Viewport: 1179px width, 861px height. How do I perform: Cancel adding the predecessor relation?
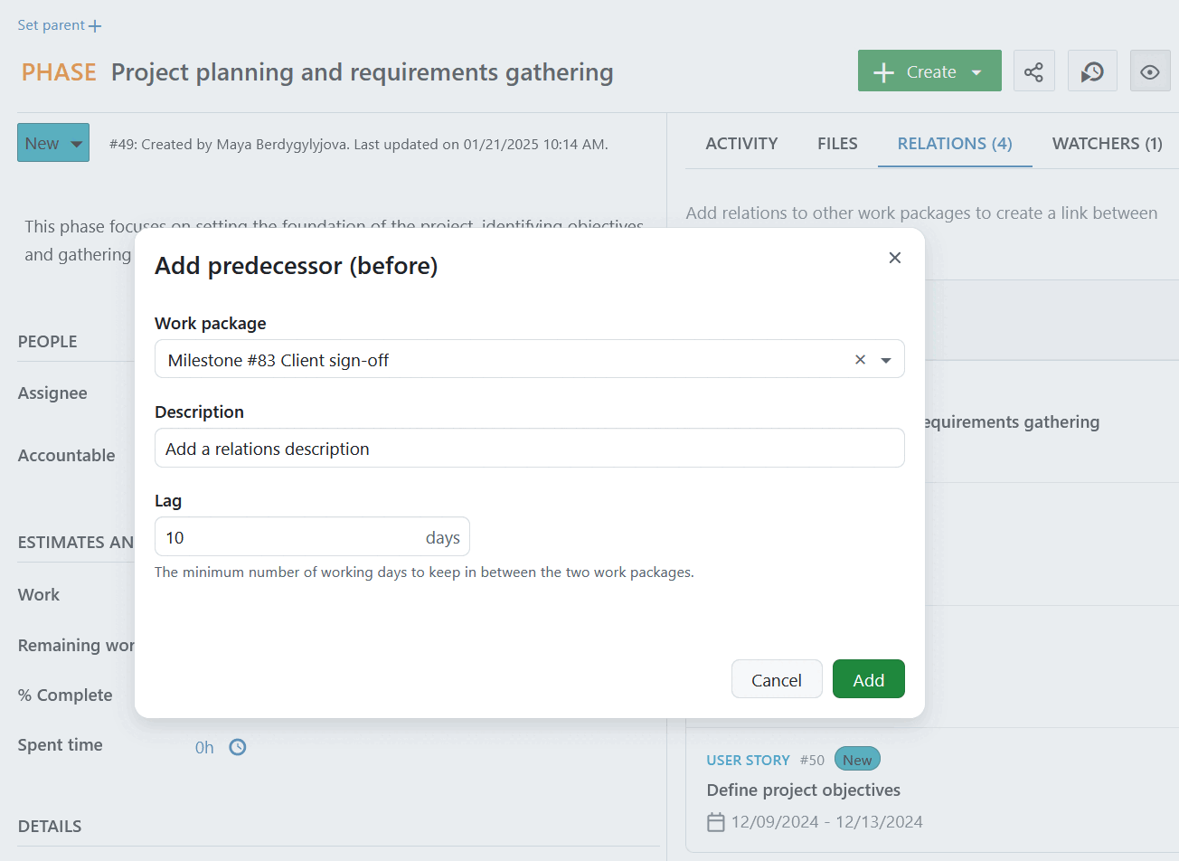777,678
